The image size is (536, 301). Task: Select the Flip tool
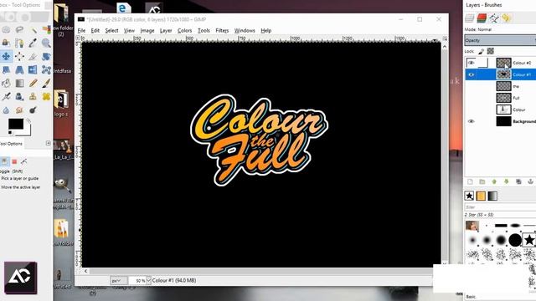point(33,69)
